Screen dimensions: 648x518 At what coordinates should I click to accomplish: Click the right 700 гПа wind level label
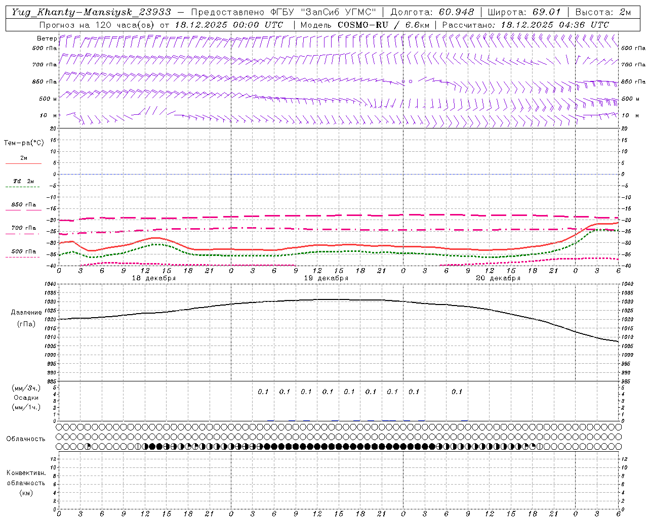tap(633, 65)
